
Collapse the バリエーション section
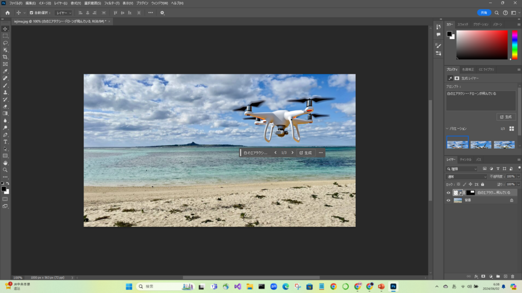(x=447, y=129)
